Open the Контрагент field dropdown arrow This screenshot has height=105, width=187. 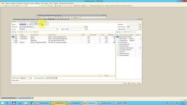pos(86,27)
